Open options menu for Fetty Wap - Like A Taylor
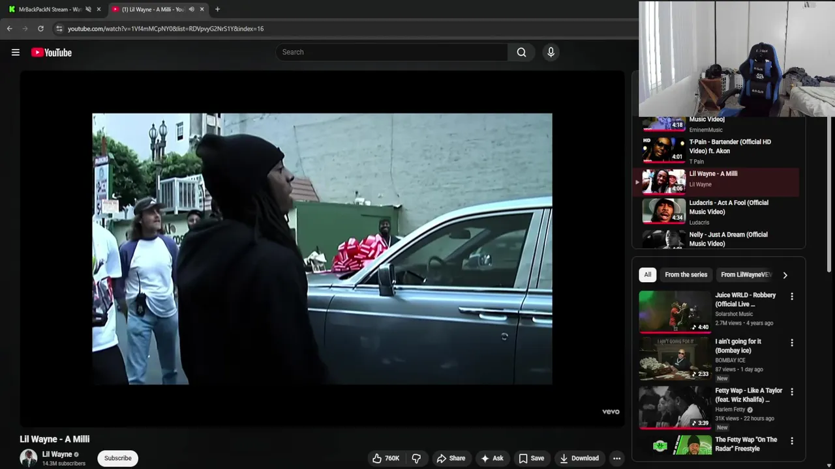 click(792, 392)
